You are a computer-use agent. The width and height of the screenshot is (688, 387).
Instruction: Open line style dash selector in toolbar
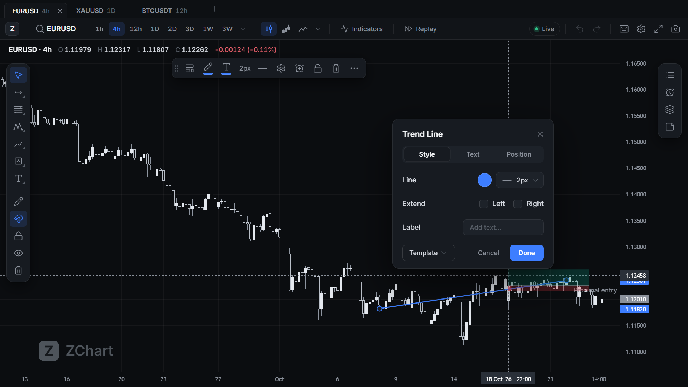click(x=263, y=68)
